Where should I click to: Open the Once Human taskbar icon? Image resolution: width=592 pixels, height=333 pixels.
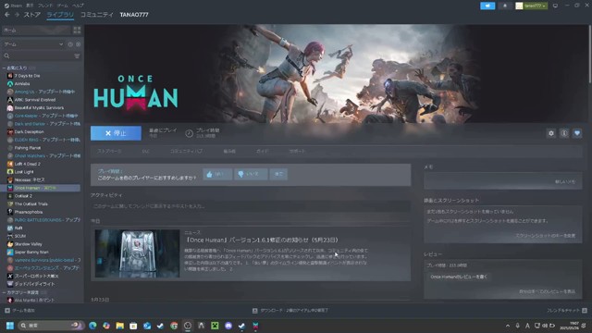255,326
